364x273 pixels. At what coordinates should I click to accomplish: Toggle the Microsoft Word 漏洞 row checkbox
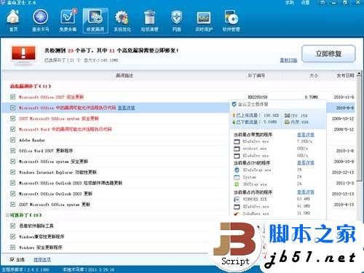click(12, 129)
